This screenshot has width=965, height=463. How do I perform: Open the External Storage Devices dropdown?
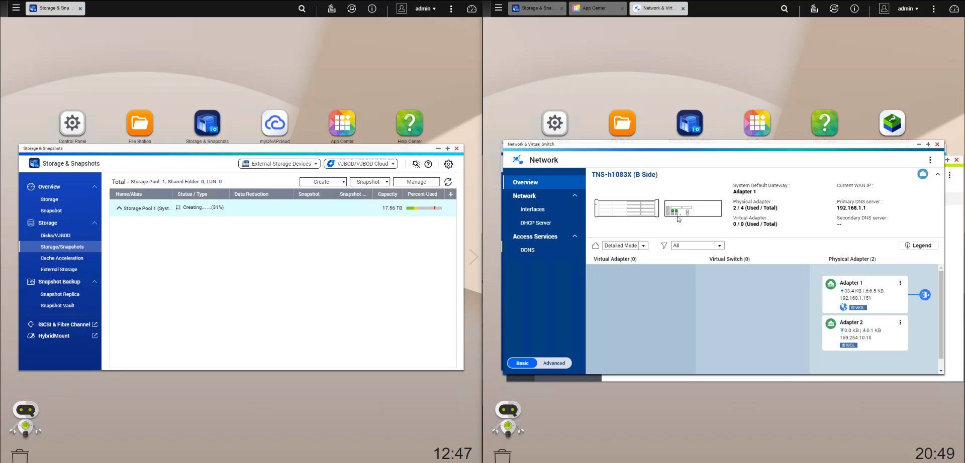pos(279,164)
